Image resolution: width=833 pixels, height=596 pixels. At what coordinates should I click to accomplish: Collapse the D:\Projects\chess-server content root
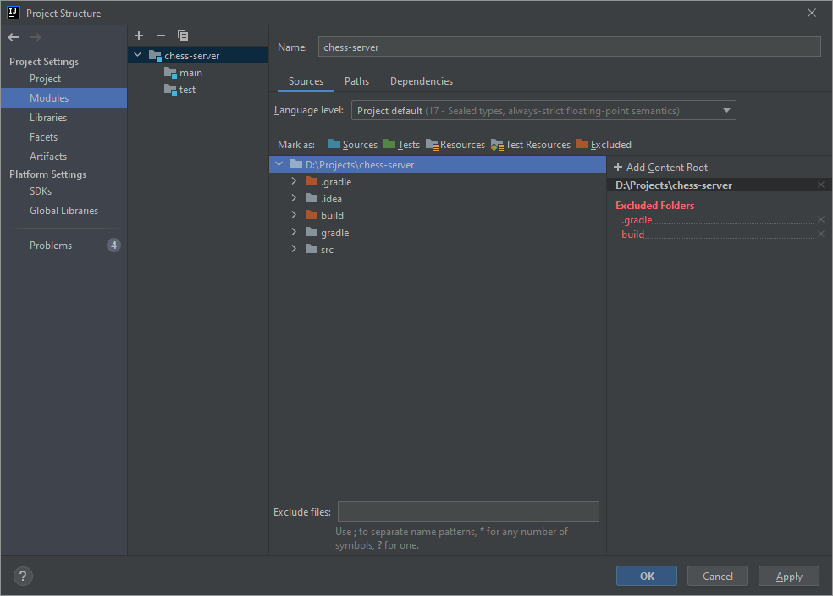click(x=279, y=164)
